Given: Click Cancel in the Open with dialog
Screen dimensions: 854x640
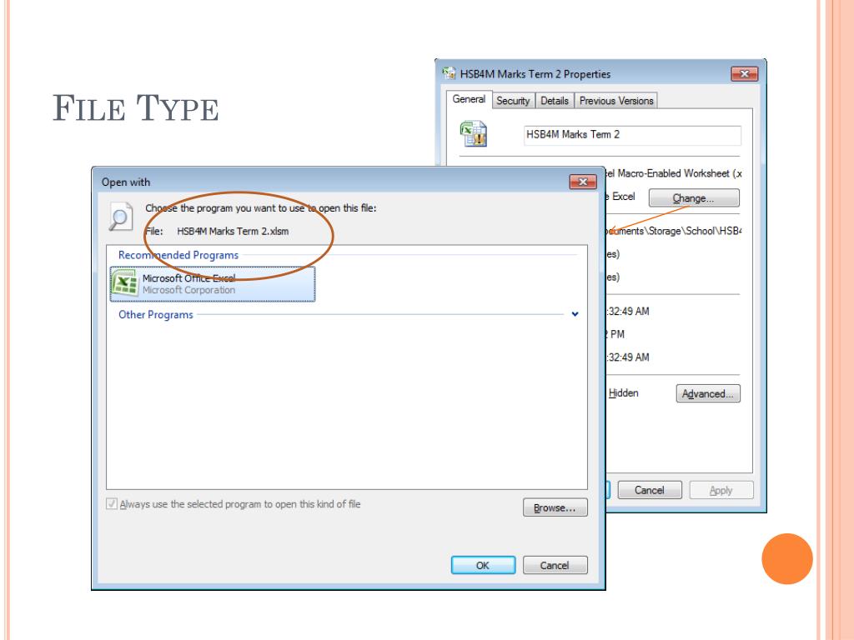Looking at the screenshot, I should click(555, 566).
